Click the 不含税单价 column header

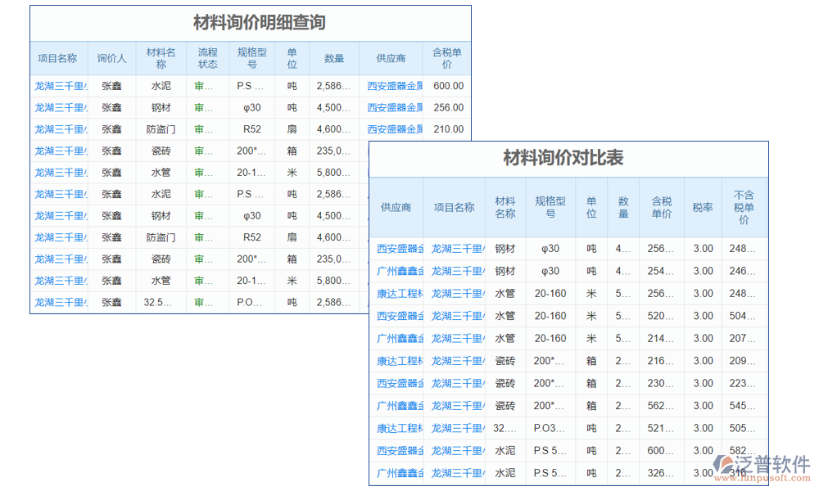click(744, 207)
